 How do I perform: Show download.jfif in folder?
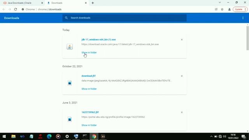(x=89, y=89)
